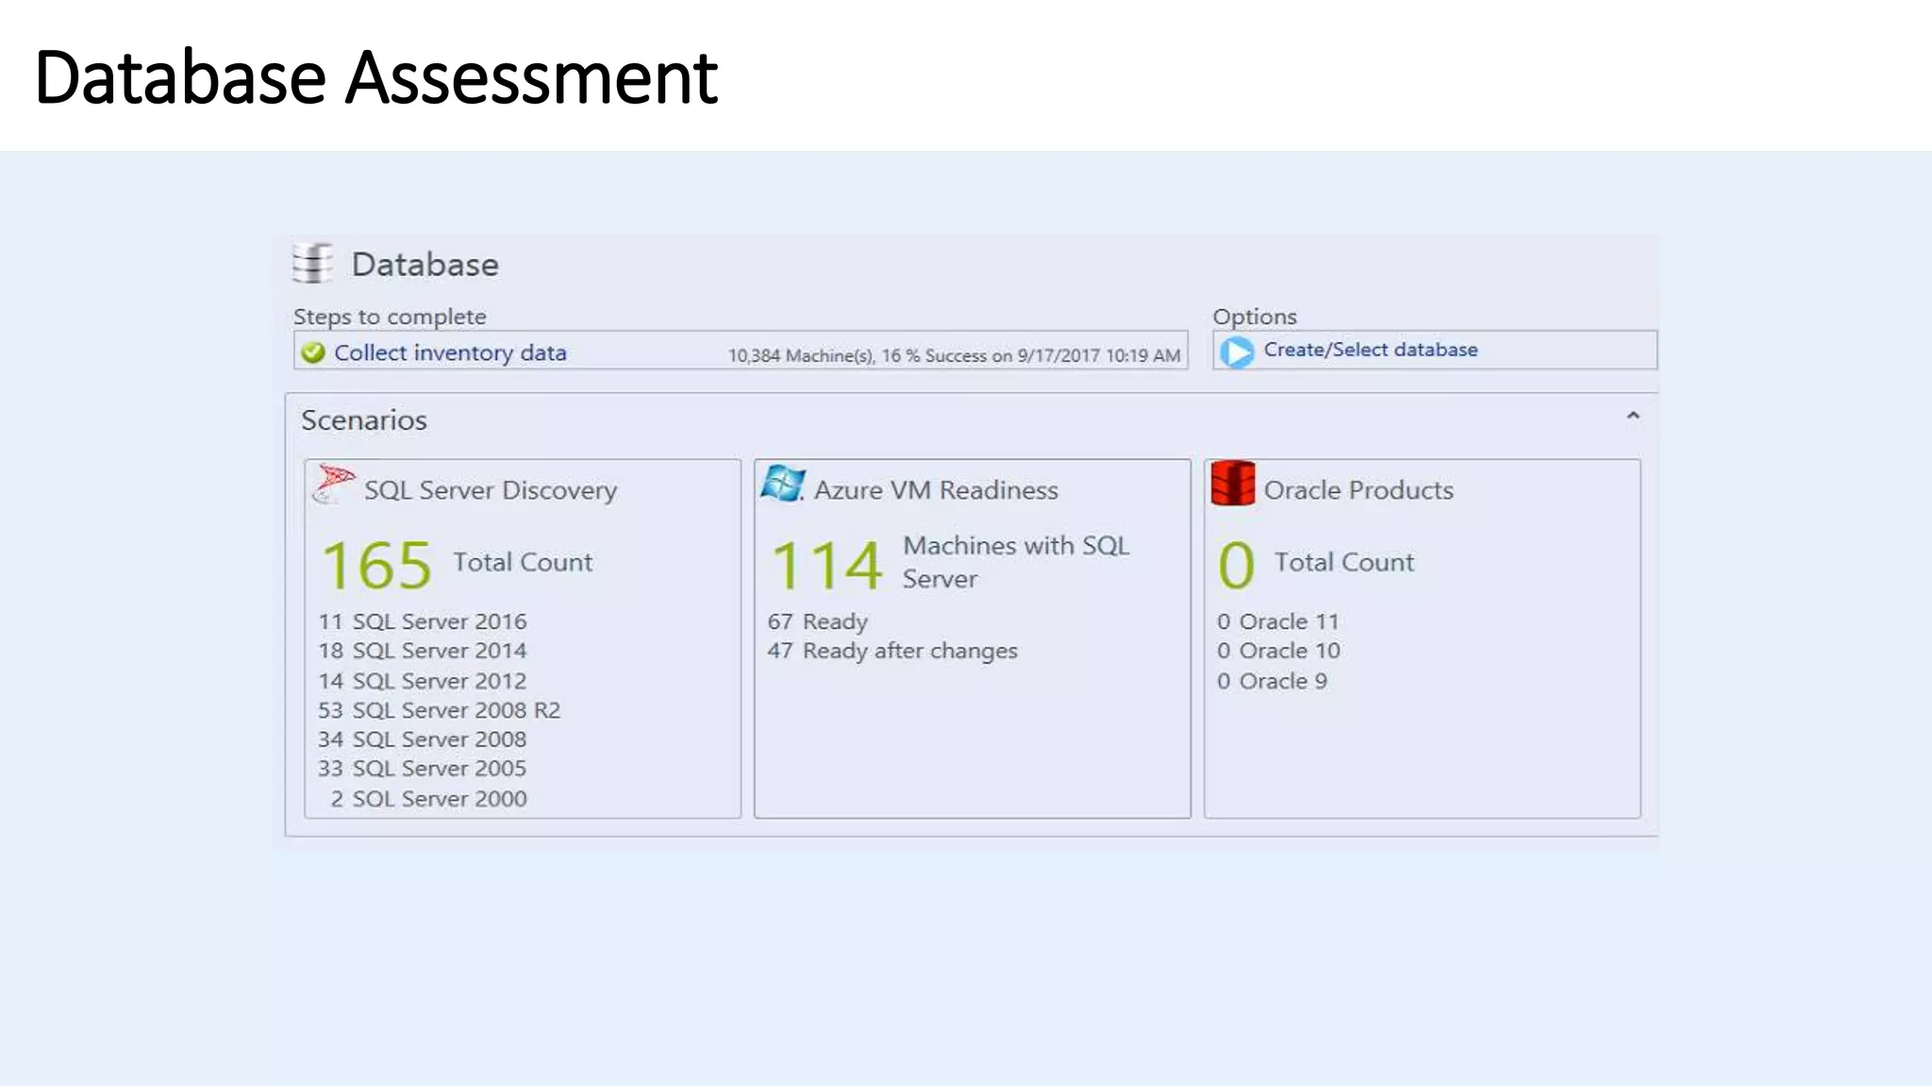The image size is (1932, 1086).
Task: Click the 'Steps to complete' label
Action: pos(390,317)
